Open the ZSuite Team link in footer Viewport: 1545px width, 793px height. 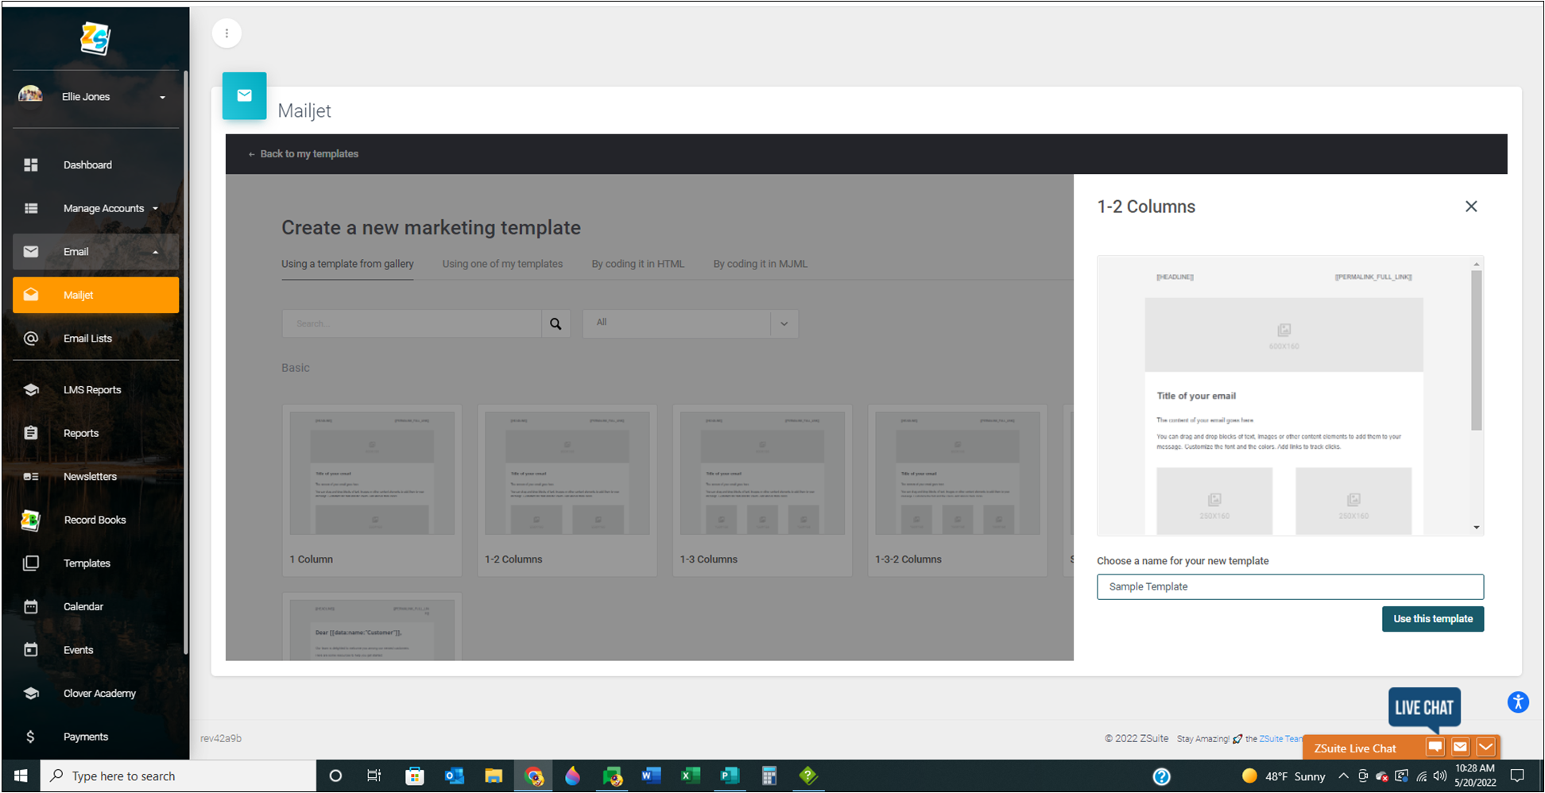pos(1281,739)
